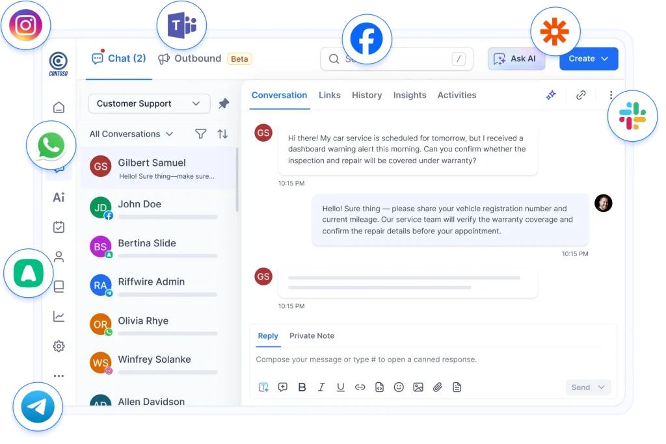The image size is (666, 444).
Task: Click the AI text assist editor icon
Action: pos(263,387)
